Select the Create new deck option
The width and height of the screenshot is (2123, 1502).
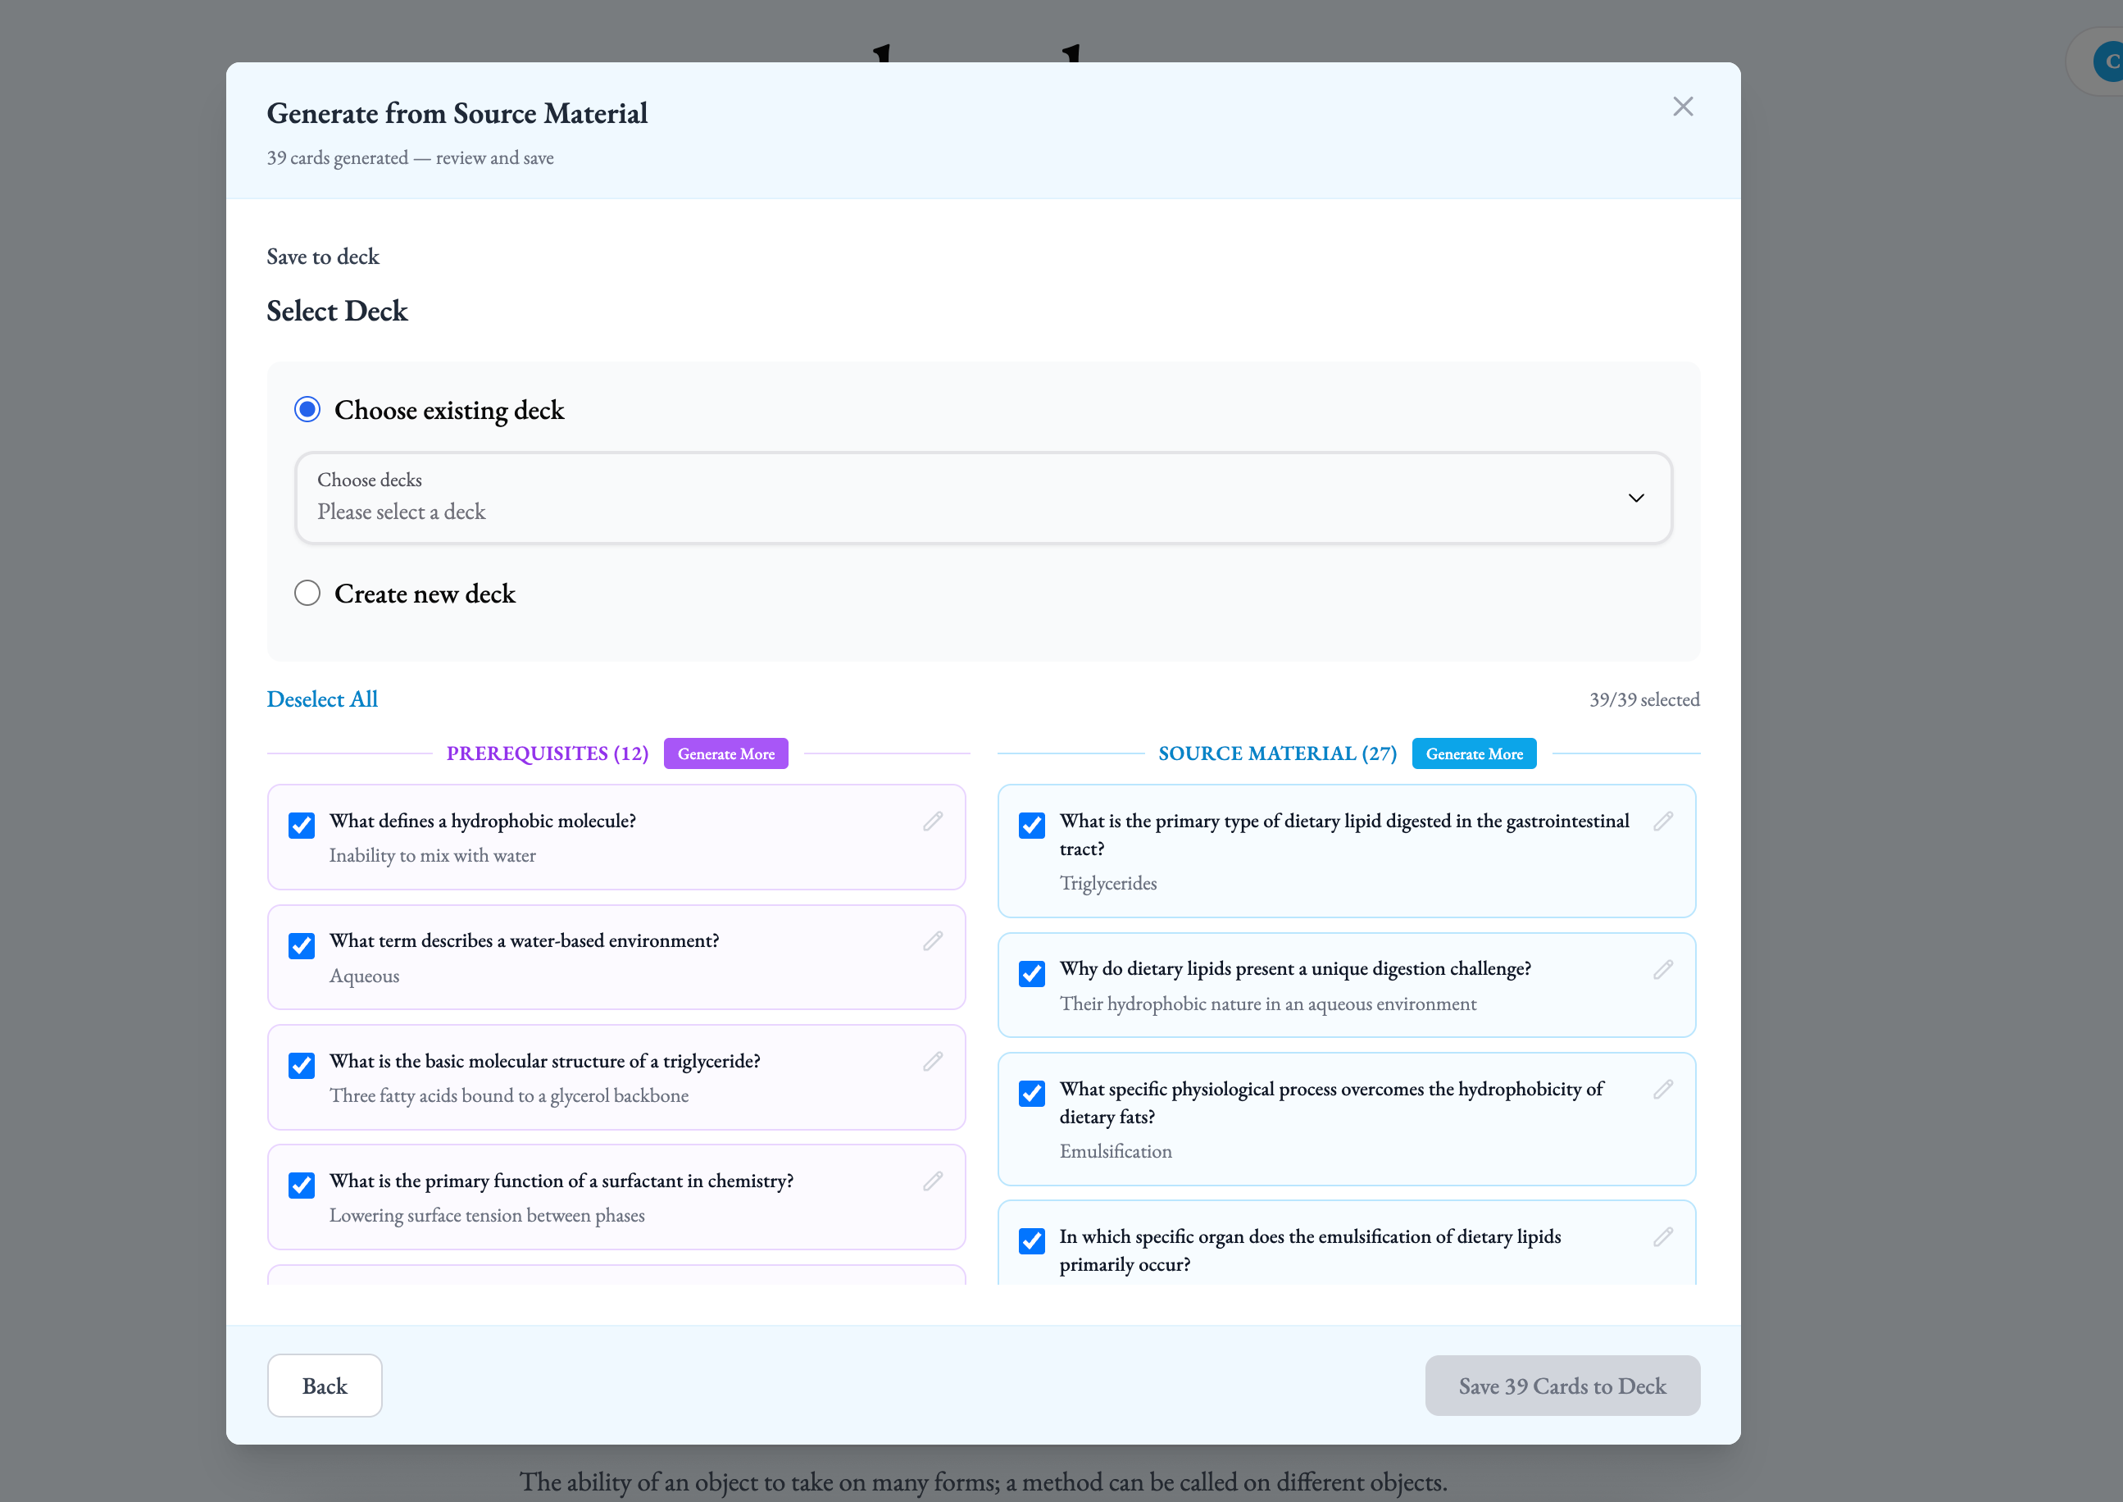click(307, 593)
